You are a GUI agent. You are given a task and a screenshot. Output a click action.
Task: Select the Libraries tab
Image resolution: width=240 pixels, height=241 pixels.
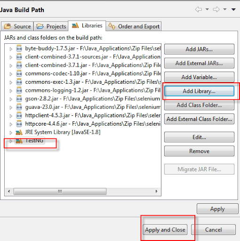point(87,25)
